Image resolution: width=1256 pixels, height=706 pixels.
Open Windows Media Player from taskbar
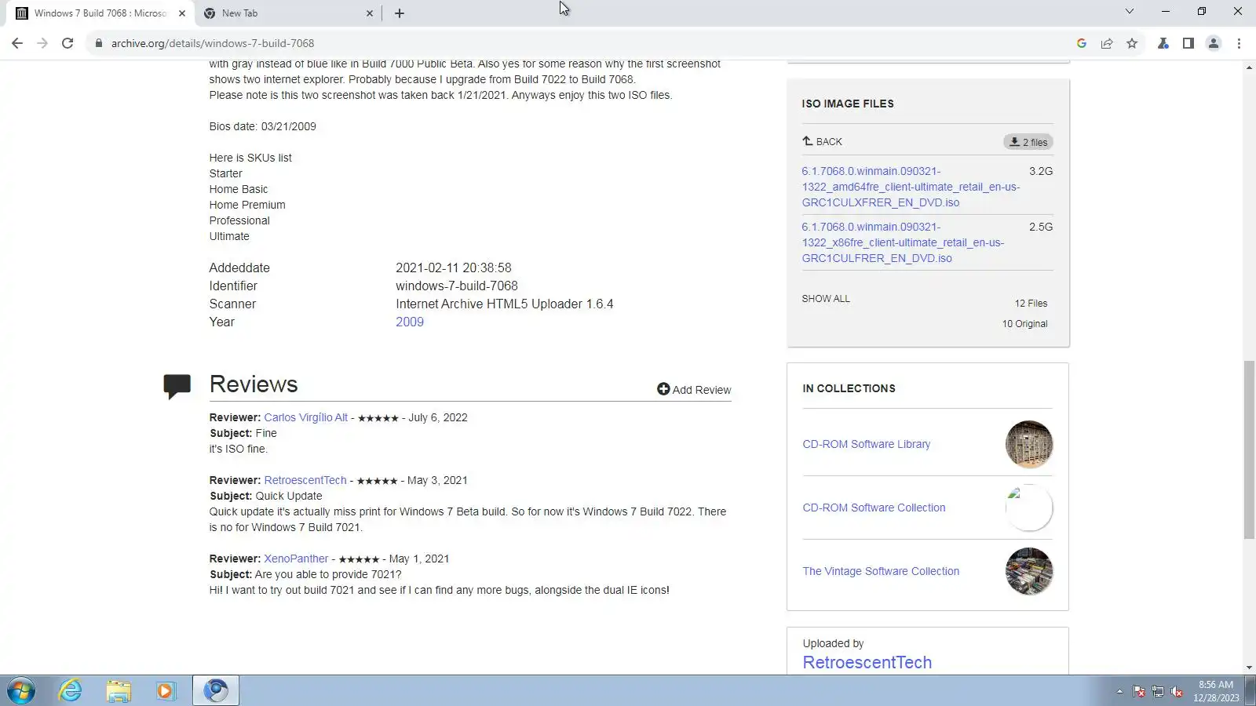tap(166, 690)
